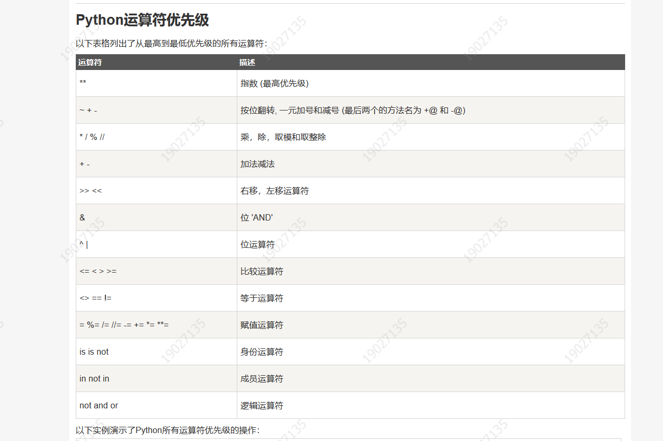The height and width of the screenshot is (441, 663).
Task: Click the description "乘，除，取模和取整除"
Action: (283, 137)
